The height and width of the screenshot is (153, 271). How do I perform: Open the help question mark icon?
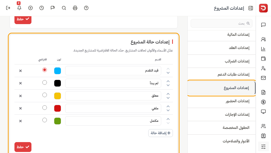(x=86, y=8)
